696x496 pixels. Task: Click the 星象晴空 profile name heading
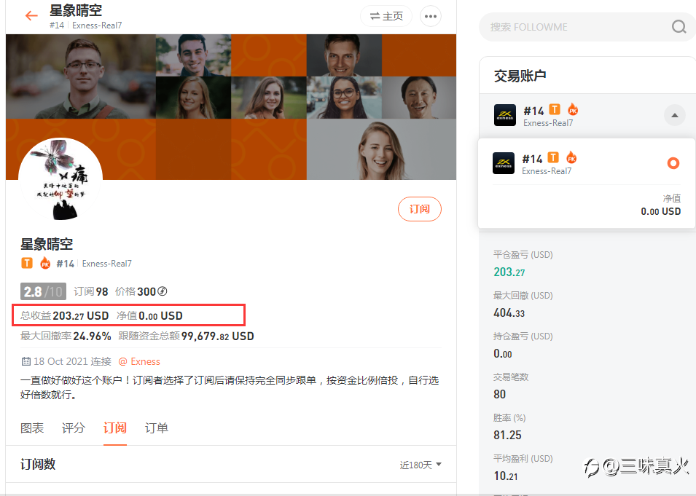(x=47, y=244)
